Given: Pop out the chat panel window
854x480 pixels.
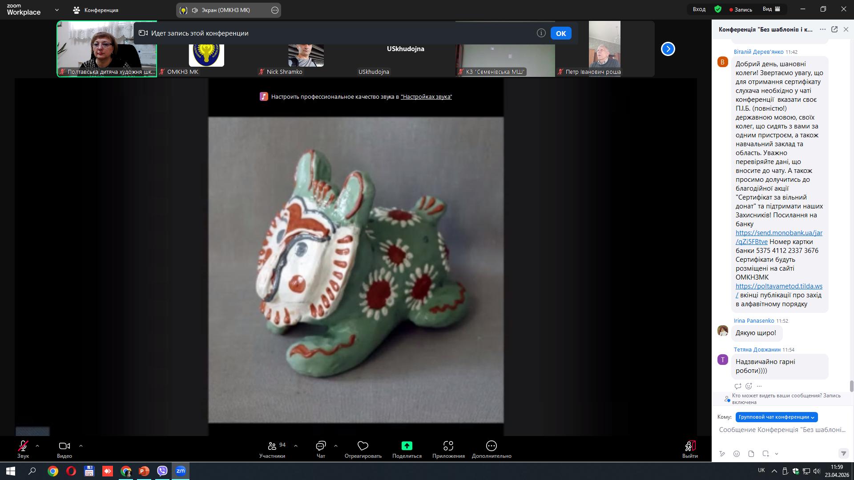Looking at the screenshot, I should (834, 29).
